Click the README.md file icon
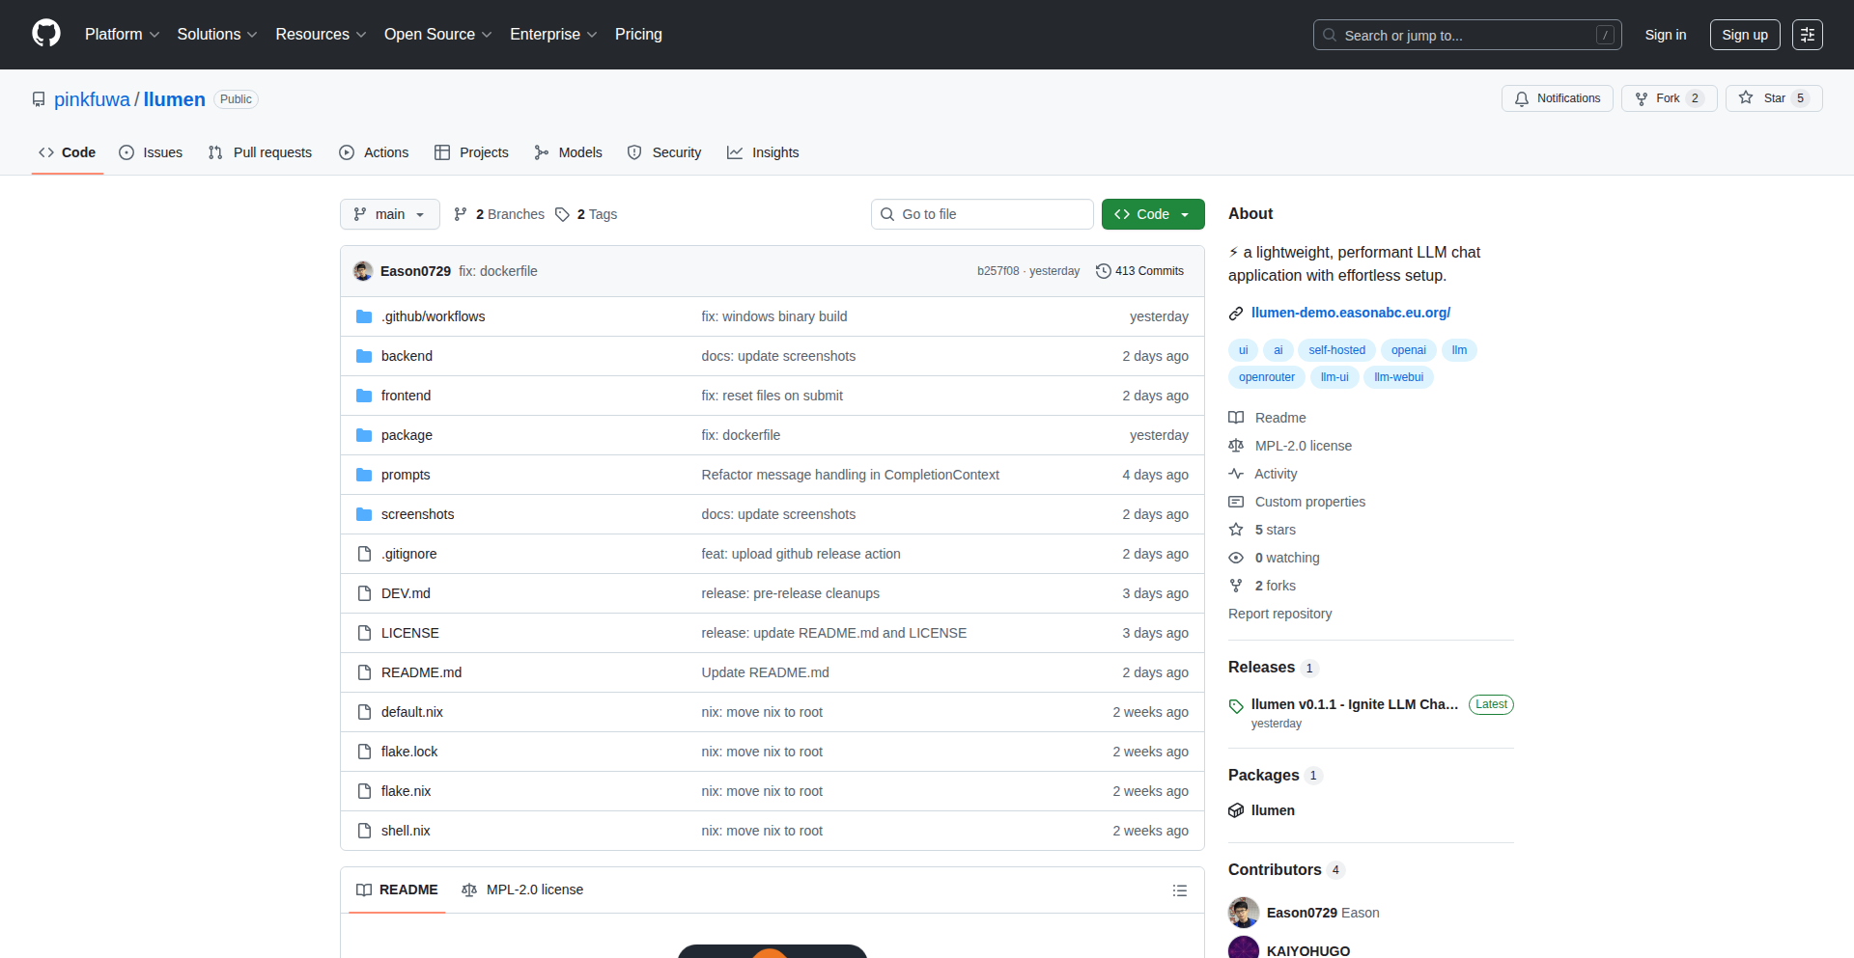 364,672
